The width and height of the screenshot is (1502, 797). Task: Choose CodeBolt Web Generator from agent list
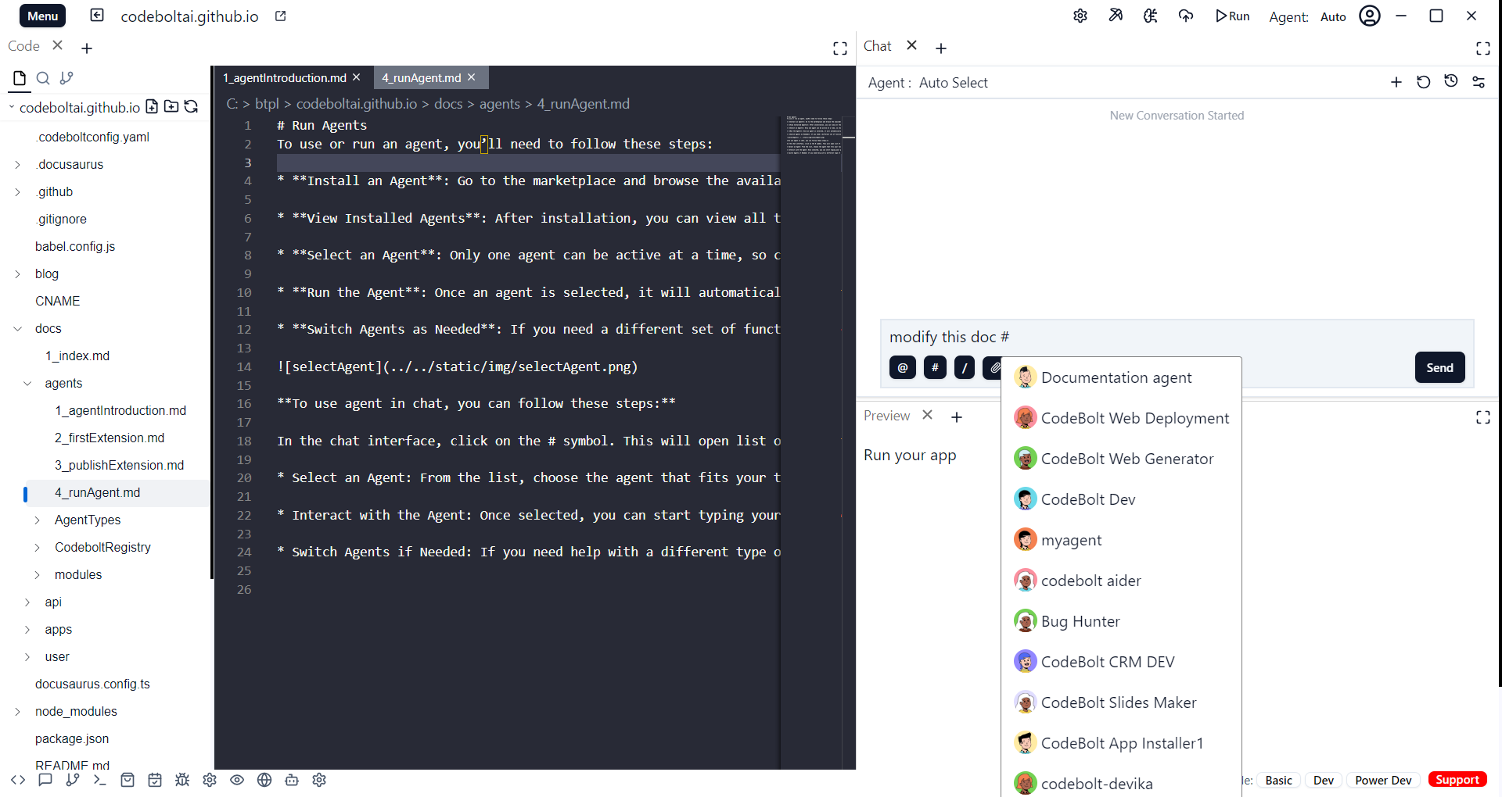[1121, 459]
